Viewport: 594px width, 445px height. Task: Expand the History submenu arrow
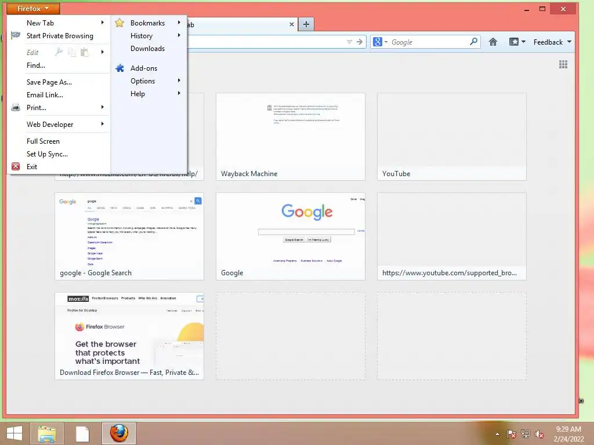[179, 35]
